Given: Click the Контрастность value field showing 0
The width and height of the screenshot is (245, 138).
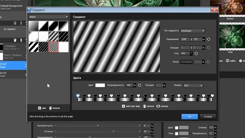Looking at the screenshot, I should click(x=147, y=126).
